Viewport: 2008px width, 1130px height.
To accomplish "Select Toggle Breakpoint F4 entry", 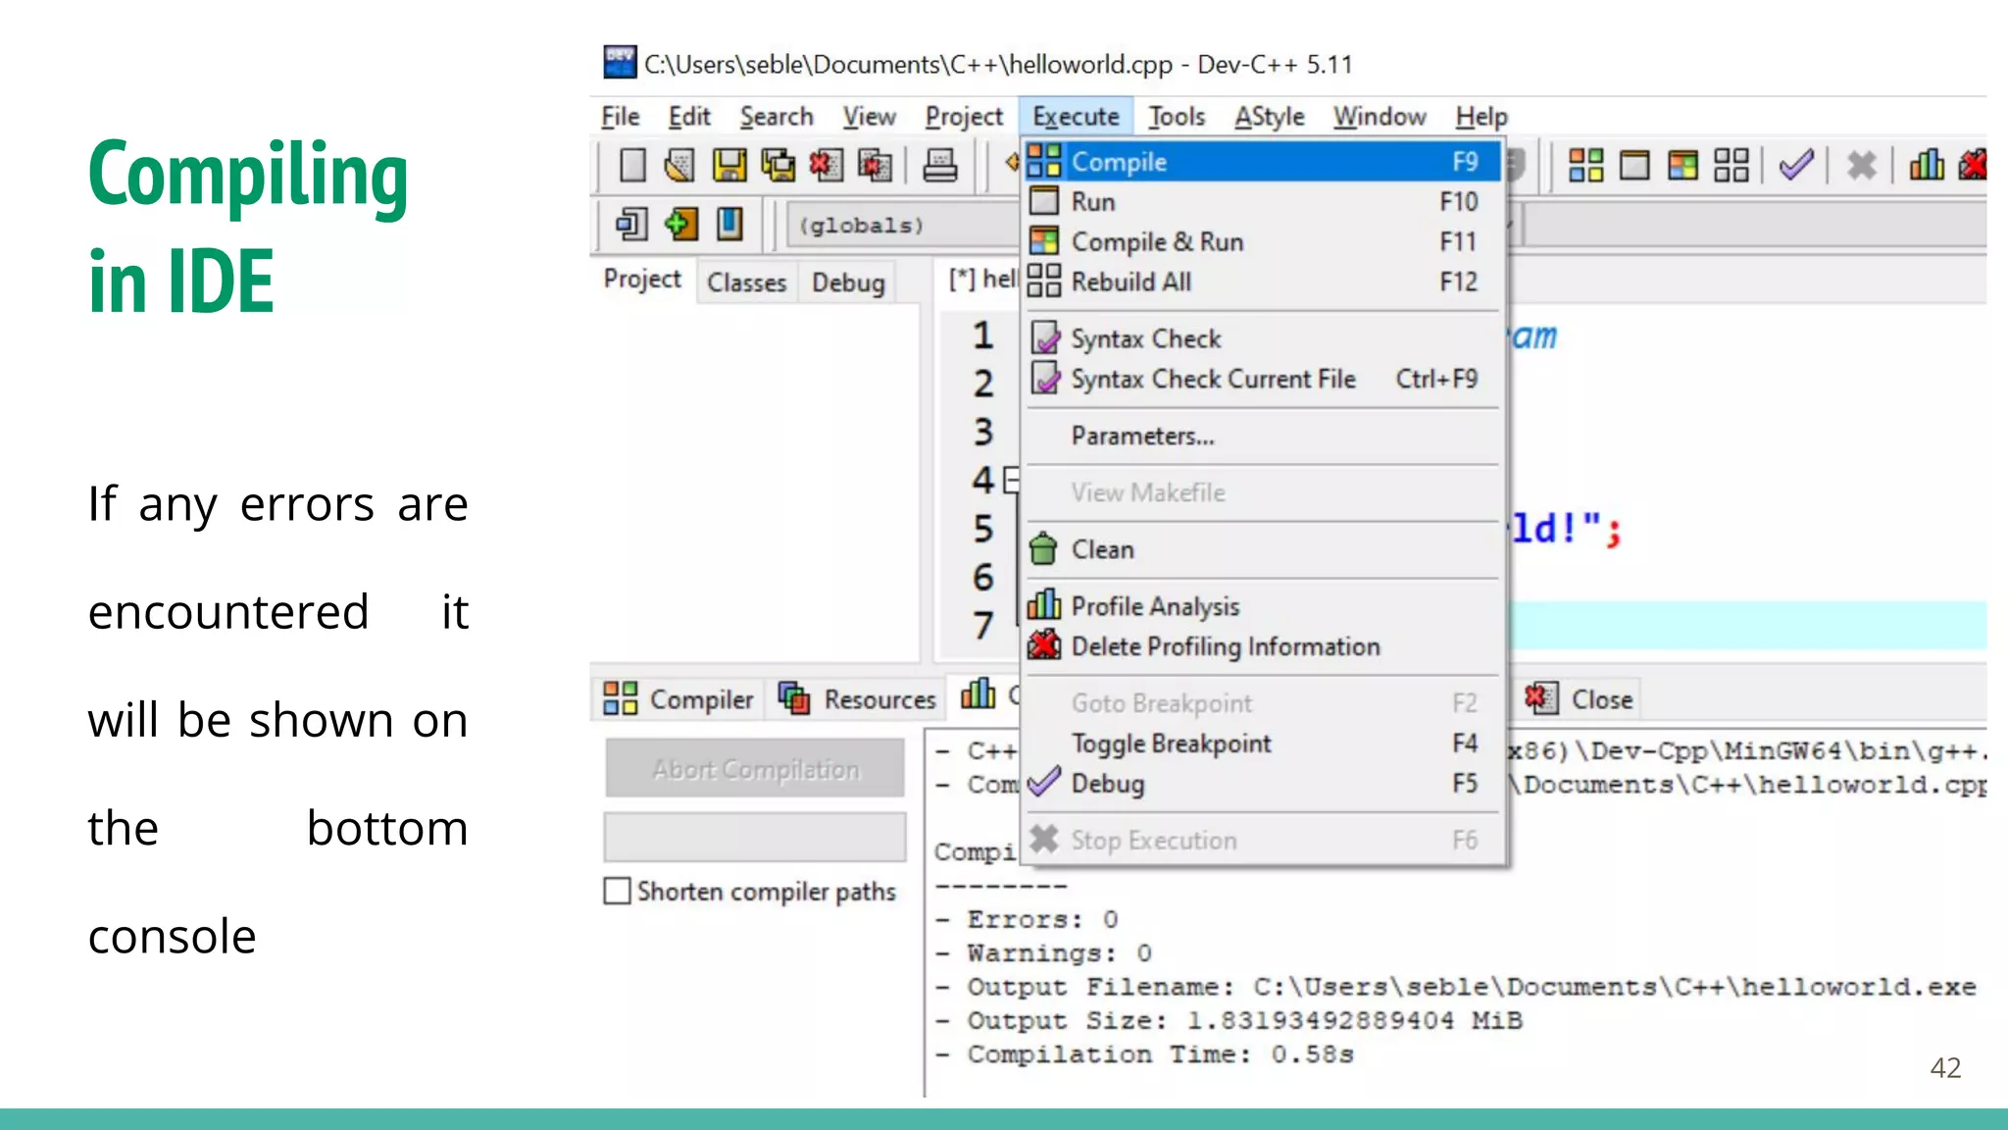I will click(1262, 744).
